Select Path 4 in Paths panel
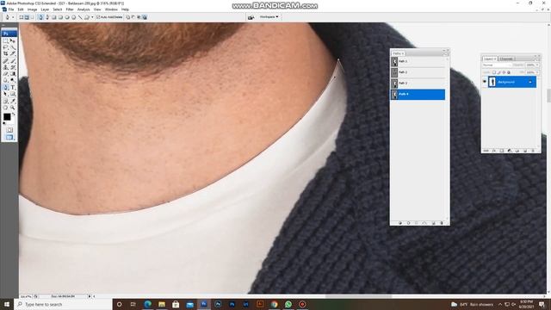 tap(418, 94)
